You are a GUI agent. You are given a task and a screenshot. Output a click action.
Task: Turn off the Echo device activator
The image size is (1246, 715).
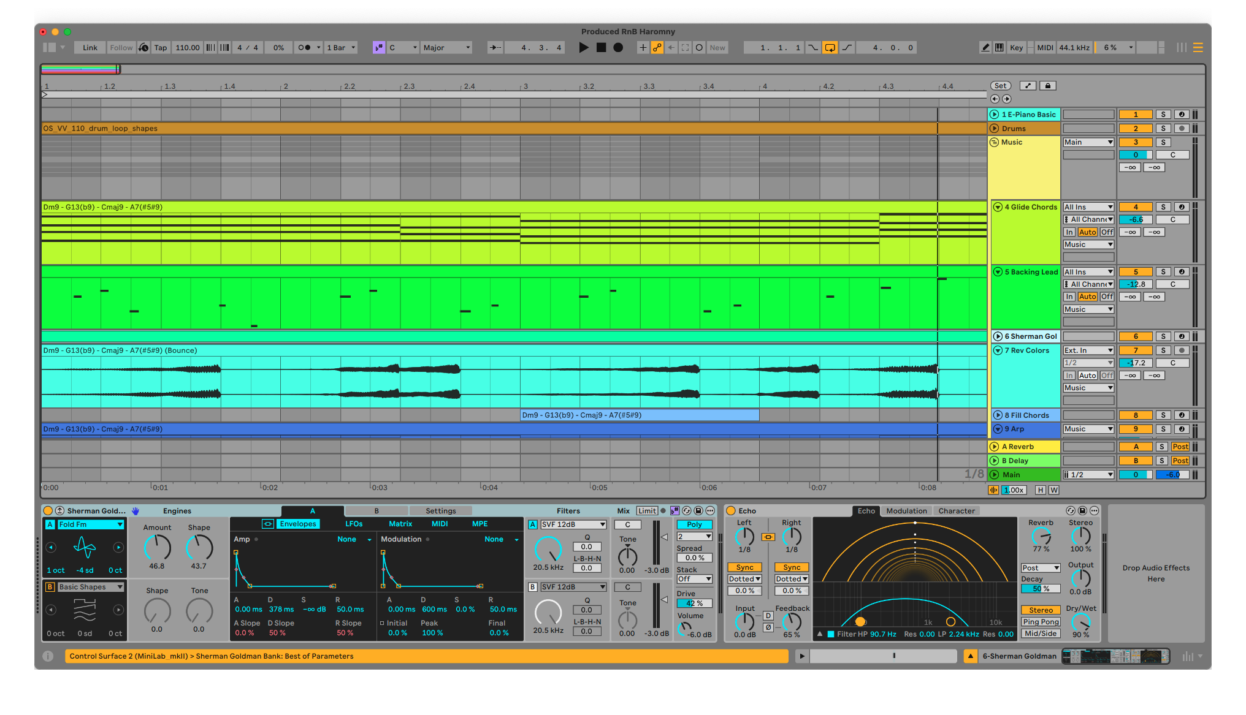click(730, 511)
